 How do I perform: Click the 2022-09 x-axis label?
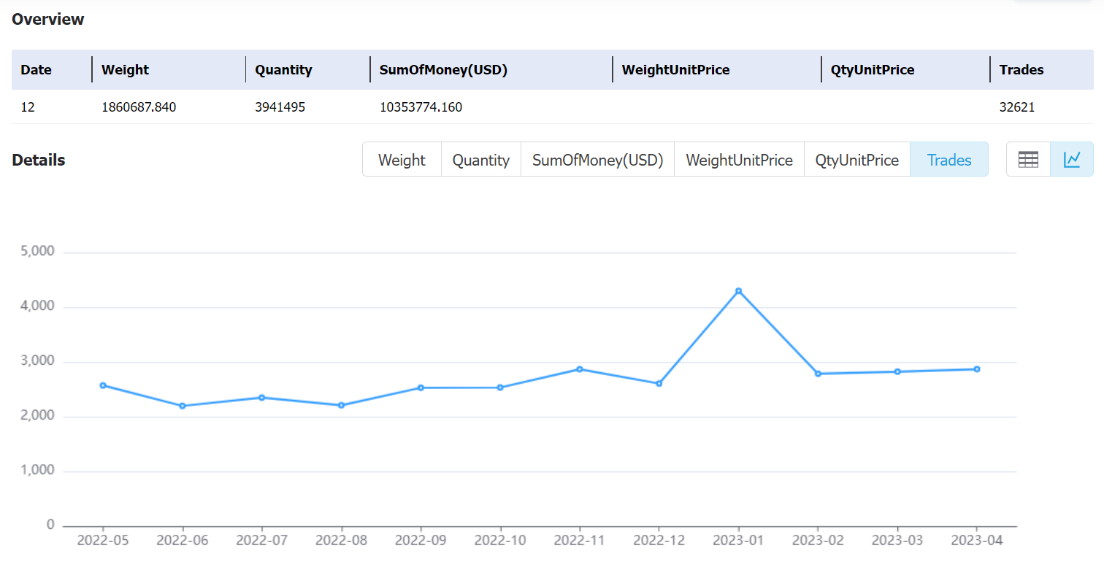pos(421,541)
